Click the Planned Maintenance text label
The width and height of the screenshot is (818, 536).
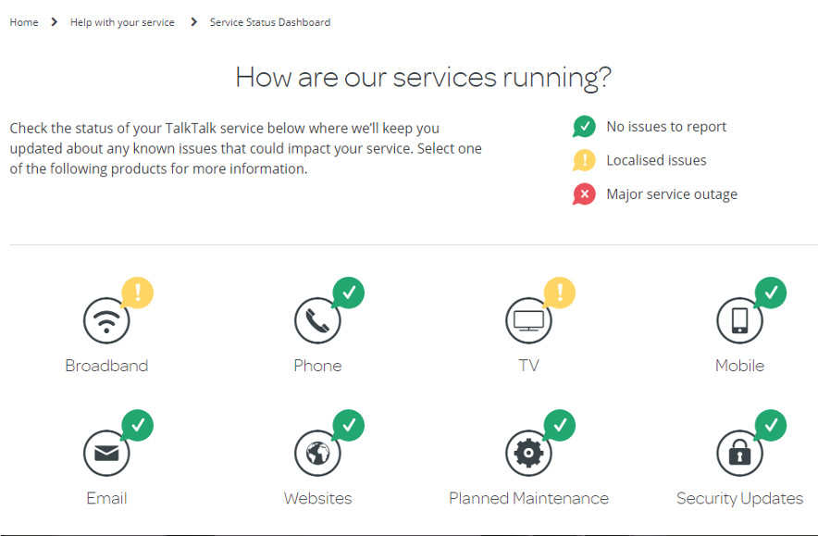(528, 498)
